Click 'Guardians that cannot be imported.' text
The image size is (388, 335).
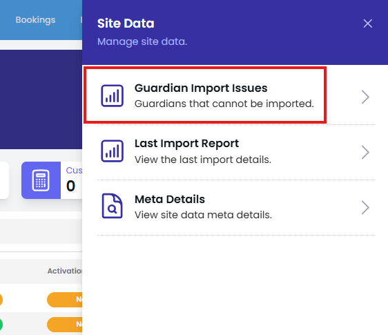tap(224, 104)
